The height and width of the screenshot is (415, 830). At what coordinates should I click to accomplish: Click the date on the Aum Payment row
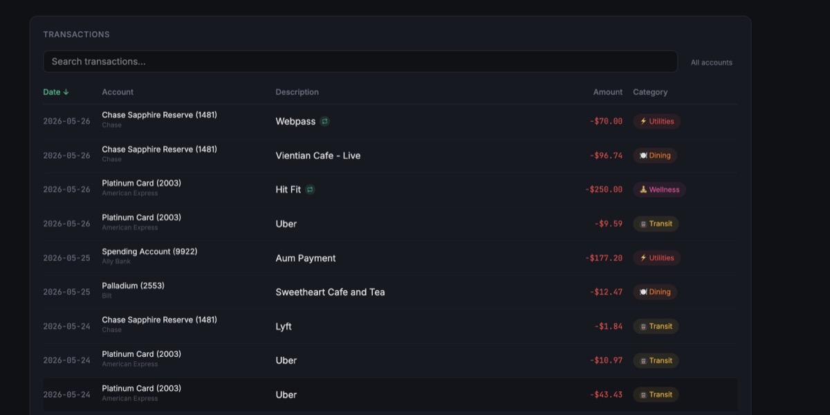click(66, 258)
